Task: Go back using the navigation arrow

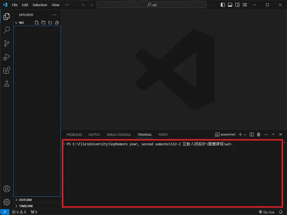Action: [x=84, y=5]
